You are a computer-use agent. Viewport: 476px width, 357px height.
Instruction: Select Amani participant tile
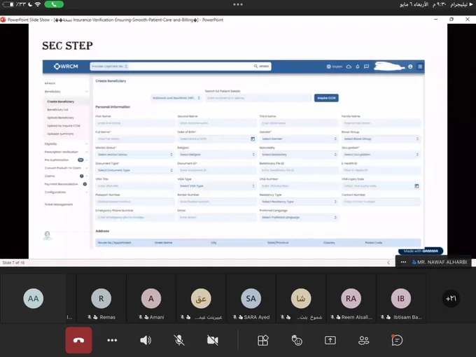click(x=151, y=298)
